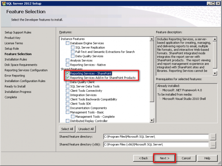222x166 pixels.
Task: Check the Distributed Replay Controller checkbox
Action: (x=67, y=121)
